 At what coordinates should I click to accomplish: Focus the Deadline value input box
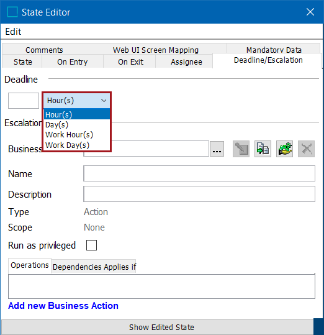(24, 101)
